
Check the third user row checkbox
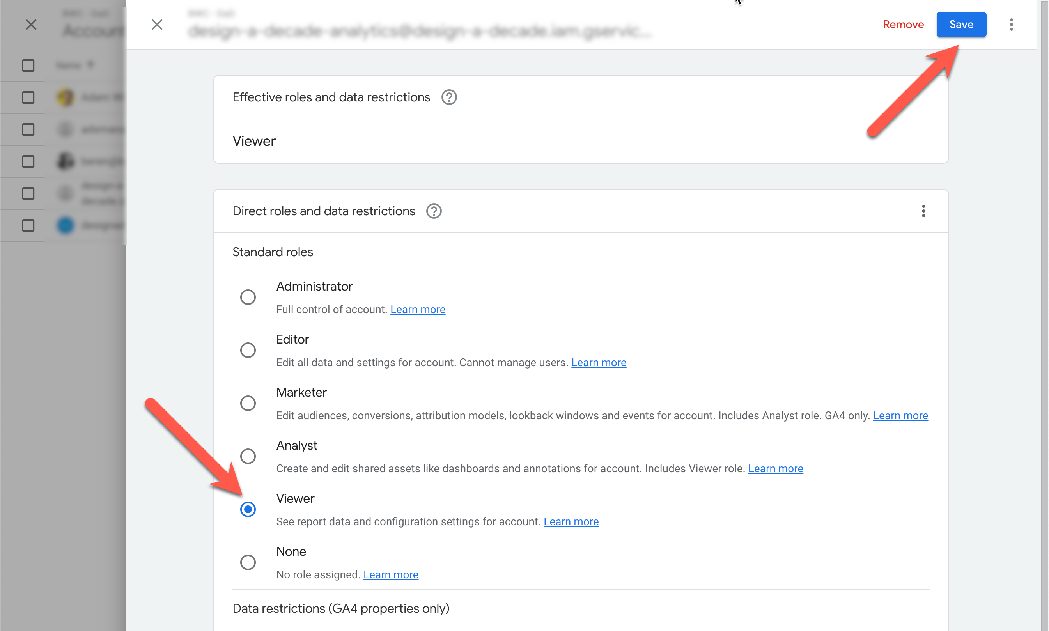[28, 161]
